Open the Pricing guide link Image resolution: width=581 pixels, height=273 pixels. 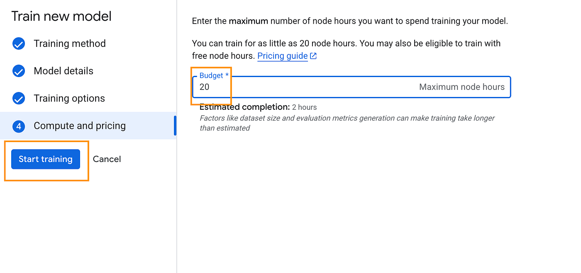[x=283, y=56]
